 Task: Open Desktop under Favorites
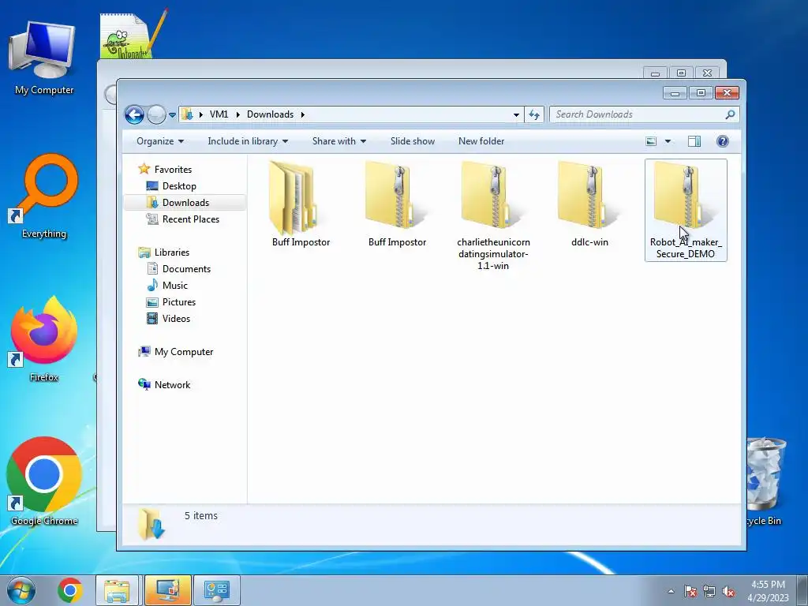tap(179, 186)
